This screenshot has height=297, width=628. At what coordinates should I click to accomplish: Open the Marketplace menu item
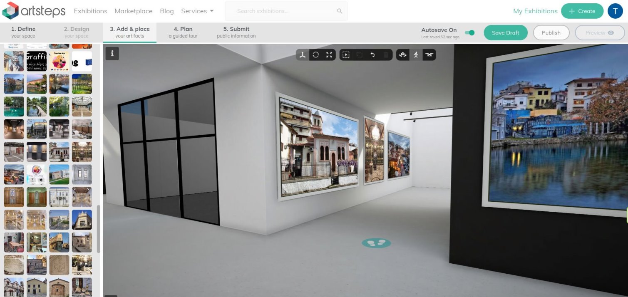pyautogui.click(x=134, y=11)
